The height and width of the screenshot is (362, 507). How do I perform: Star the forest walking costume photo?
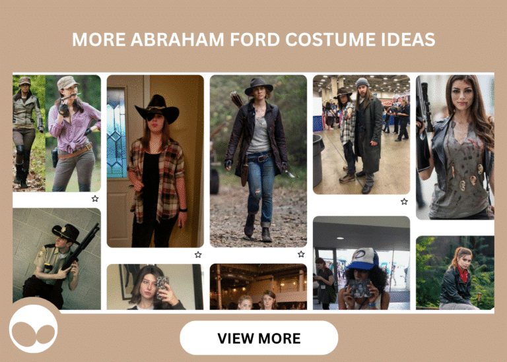301,254
